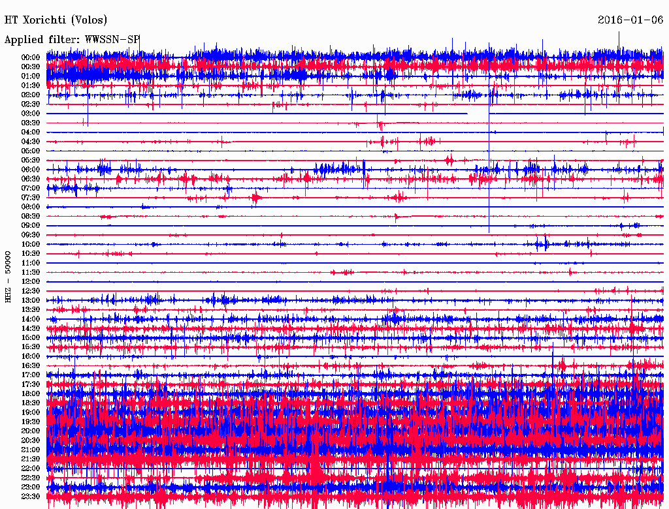Click the 19:30 time label
This screenshot has height=509, width=669.
(31, 422)
